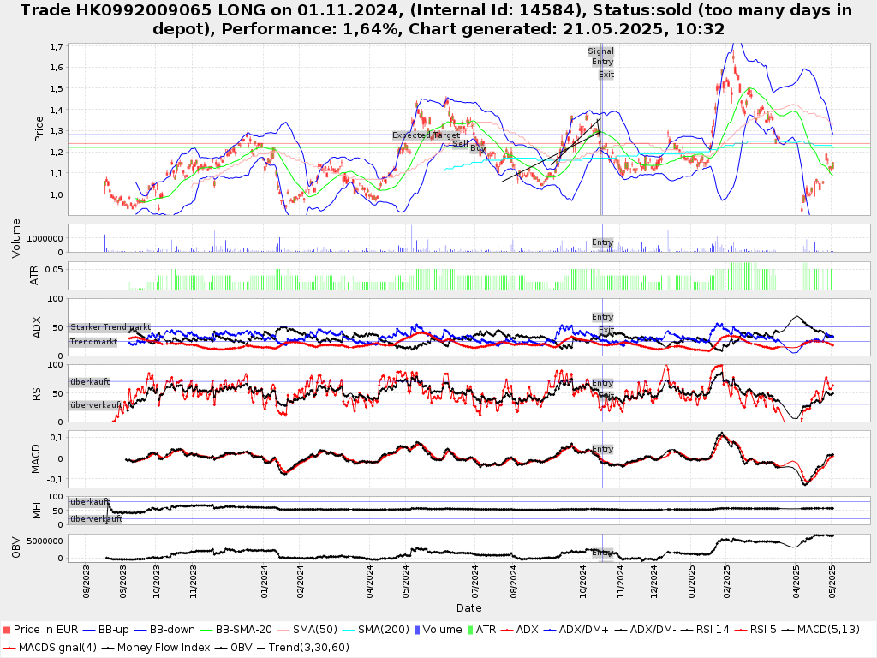Click the Expected Target annotation label

pos(427,135)
